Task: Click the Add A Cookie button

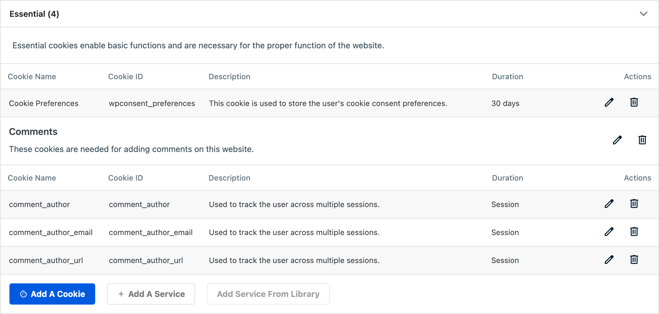Action: pyautogui.click(x=52, y=294)
